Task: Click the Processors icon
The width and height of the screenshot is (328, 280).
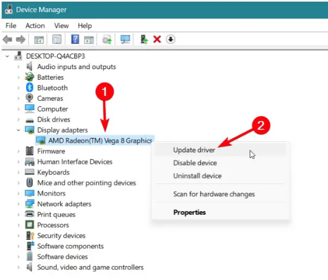Action: pos(29,225)
